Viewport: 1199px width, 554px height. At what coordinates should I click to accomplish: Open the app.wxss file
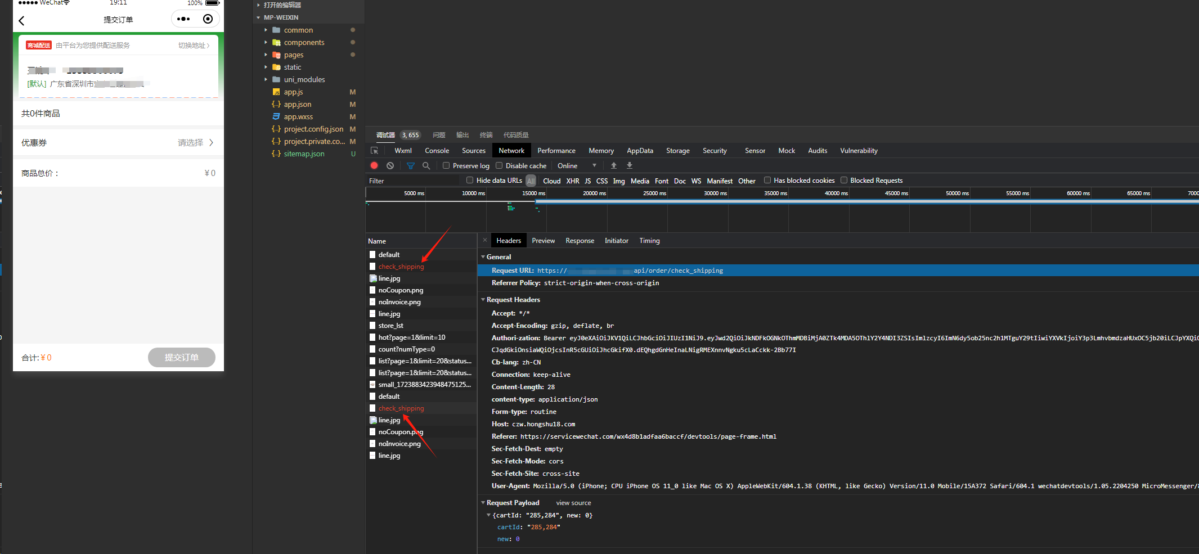click(x=298, y=116)
